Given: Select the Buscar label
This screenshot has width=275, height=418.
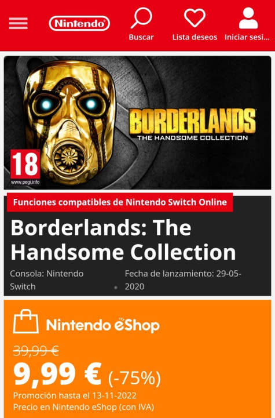Looking at the screenshot, I should pyautogui.click(x=141, y=37).
